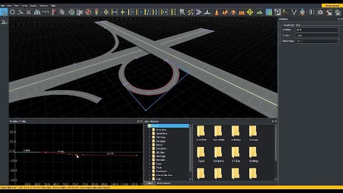Increment the Blend Range value stepper
This screenshot has width=343, height=193.
[x=338, y=40]
